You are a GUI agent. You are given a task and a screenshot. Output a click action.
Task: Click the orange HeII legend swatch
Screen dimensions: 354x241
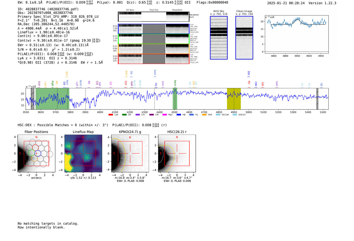[204, 115]
